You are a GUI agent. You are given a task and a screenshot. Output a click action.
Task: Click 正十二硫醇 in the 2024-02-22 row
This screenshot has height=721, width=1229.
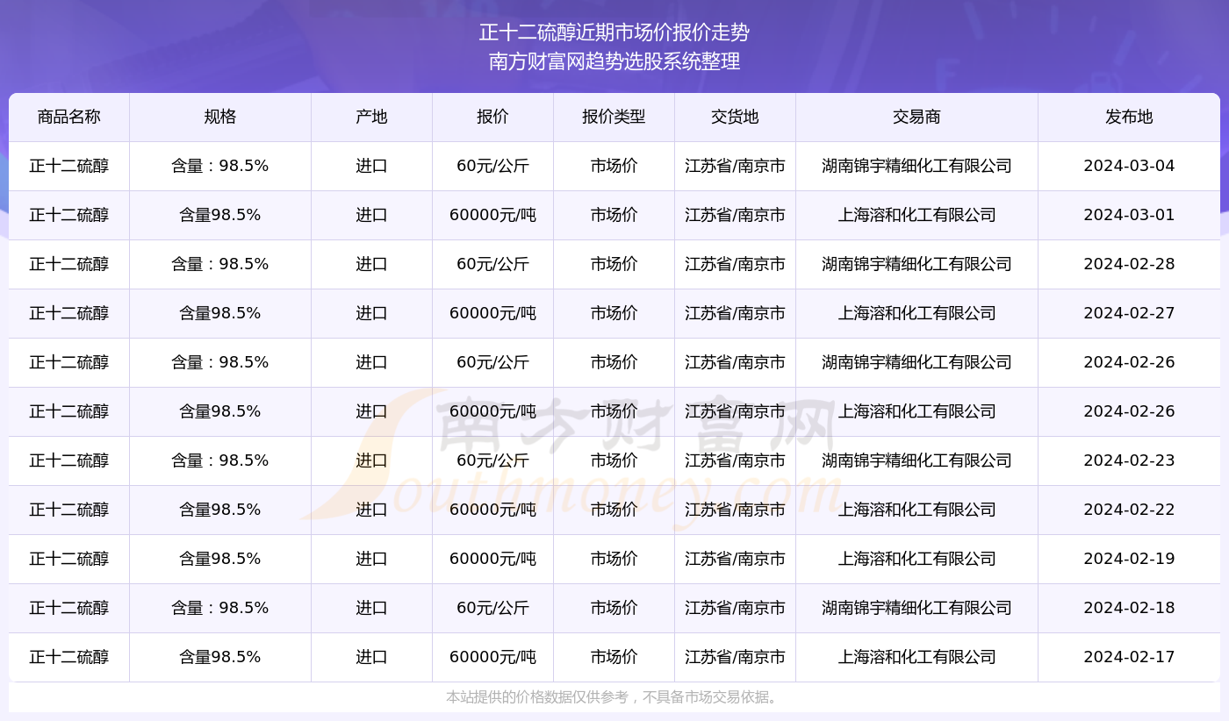coord(69,510)
